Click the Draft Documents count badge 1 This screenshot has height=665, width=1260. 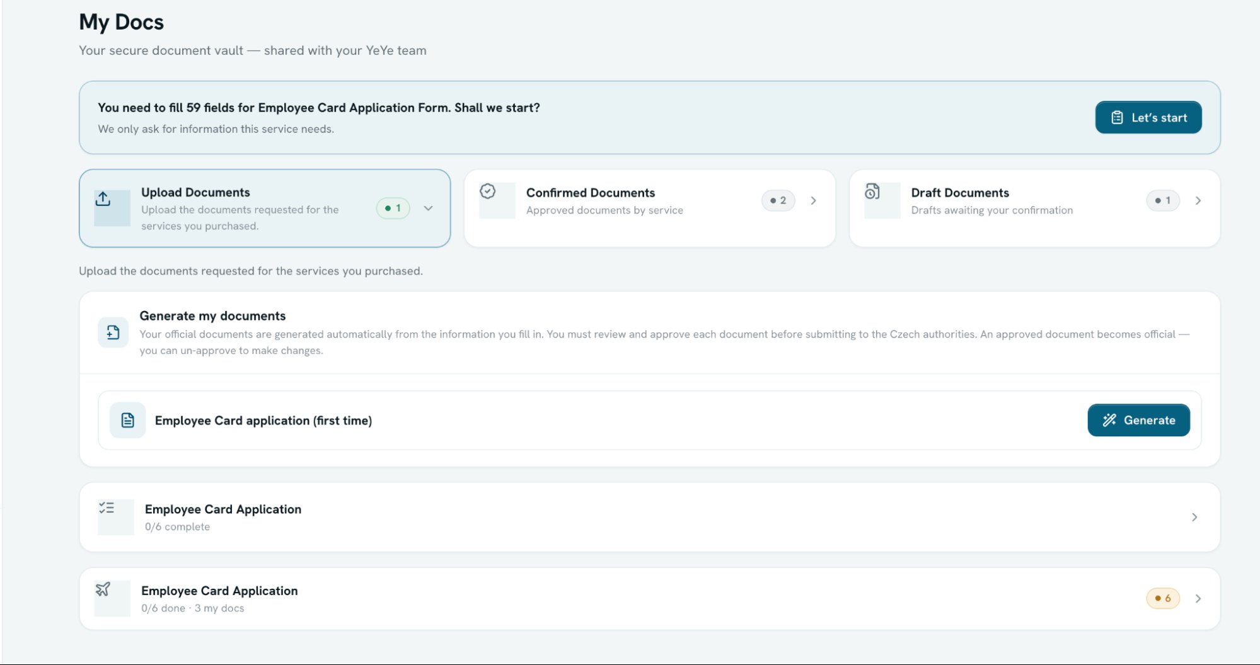coord(1163,201)
